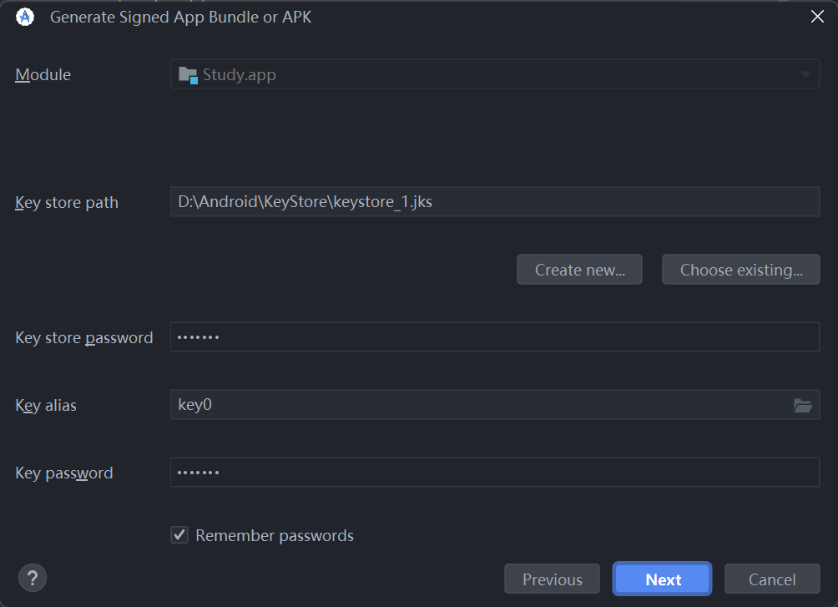Click inside the Key store password field

[495, 337]
